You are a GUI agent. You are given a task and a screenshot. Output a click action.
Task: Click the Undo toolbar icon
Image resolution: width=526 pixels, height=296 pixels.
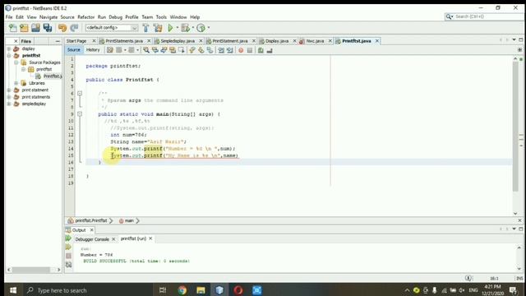click(x=62, y=28)
